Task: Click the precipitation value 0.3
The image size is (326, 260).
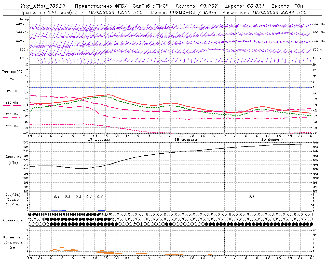Action: pyautogui.click(x=67, y=197)
